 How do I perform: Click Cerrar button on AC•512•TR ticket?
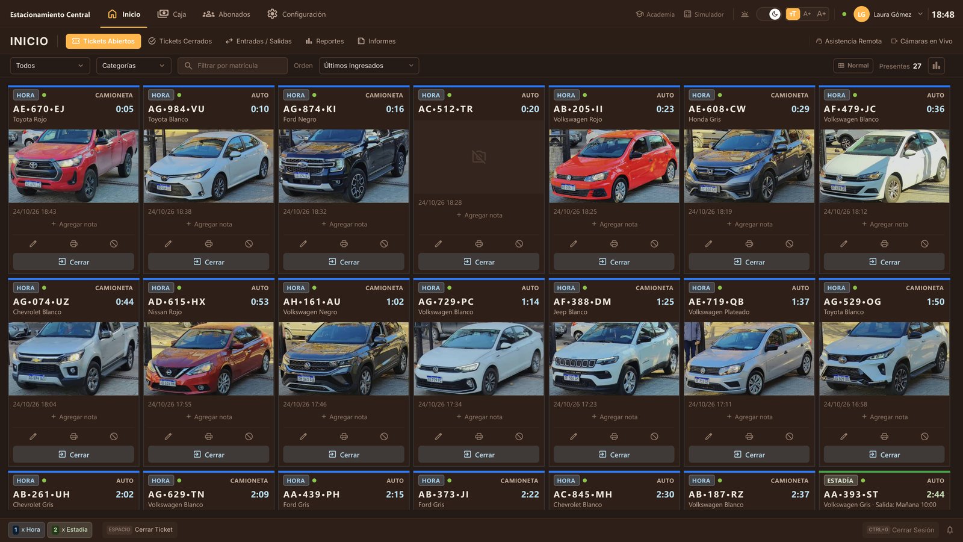(x=479, y=262)
